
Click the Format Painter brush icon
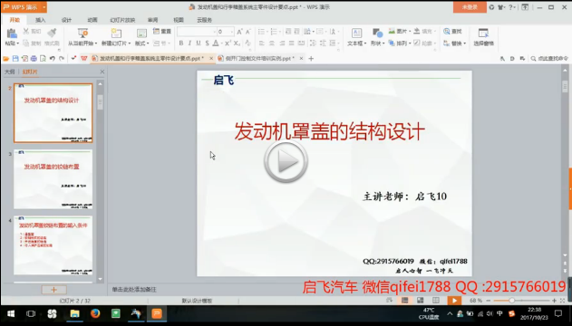pos(53,33)
